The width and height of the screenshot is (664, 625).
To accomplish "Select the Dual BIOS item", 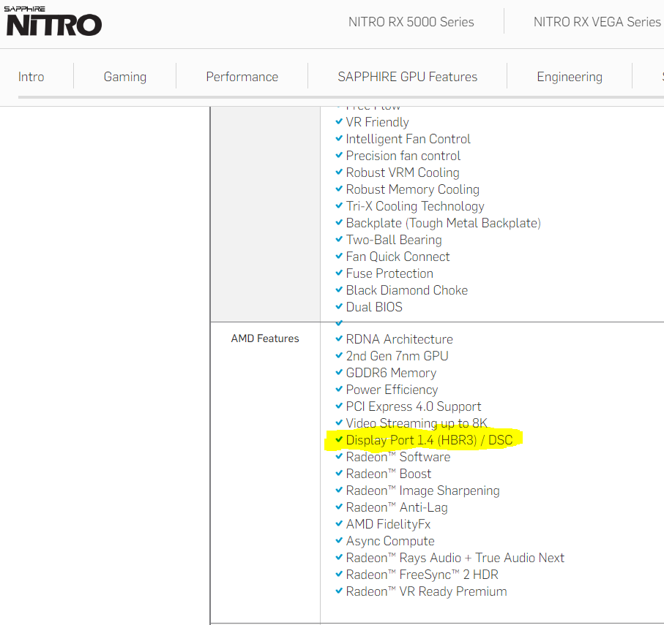I will [x=374, y=307].
